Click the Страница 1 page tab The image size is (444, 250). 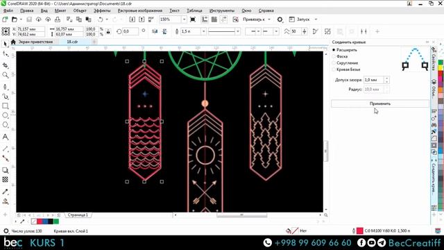78,215
